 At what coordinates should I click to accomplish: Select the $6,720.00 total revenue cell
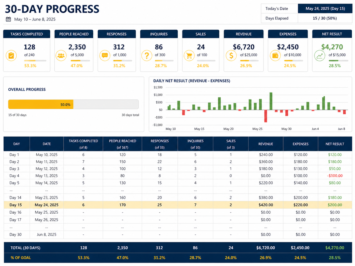point(266,248)
